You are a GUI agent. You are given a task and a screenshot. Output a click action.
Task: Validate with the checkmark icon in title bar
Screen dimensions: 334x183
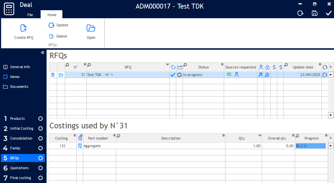pos(329,13)
